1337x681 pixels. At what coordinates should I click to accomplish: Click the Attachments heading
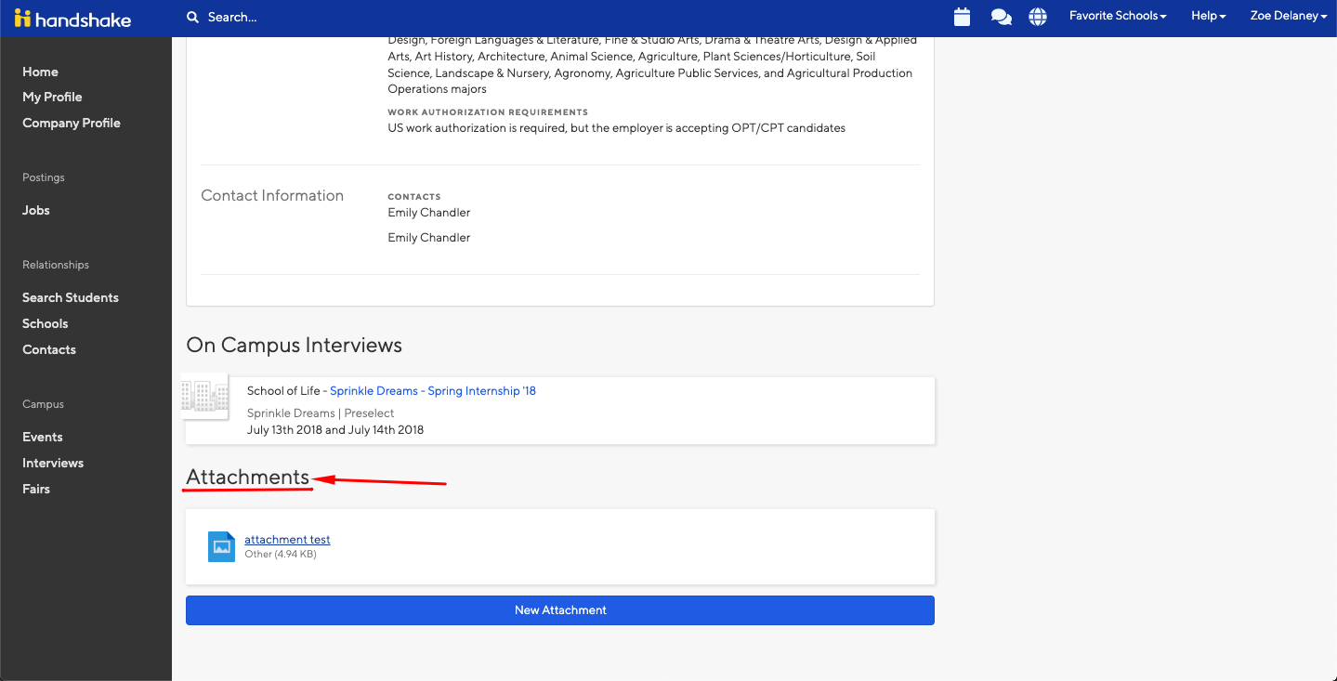[248, 477]
